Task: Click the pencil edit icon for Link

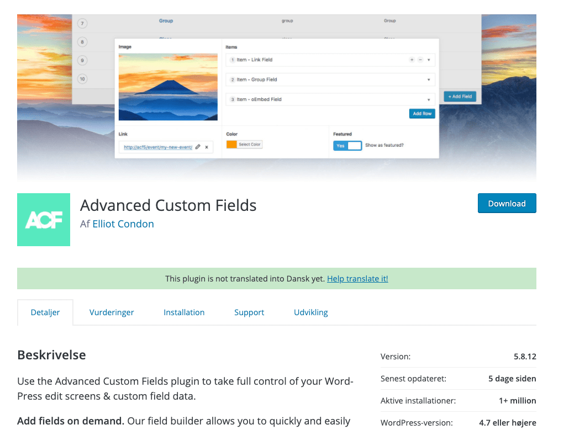Action: pyautogui.click(x=198, y=147)
